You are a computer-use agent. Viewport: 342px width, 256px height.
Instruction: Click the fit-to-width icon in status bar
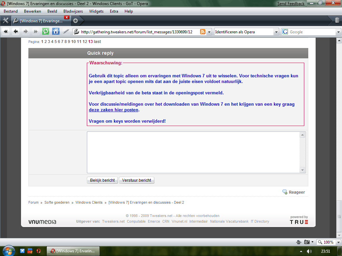click(299, 242)
